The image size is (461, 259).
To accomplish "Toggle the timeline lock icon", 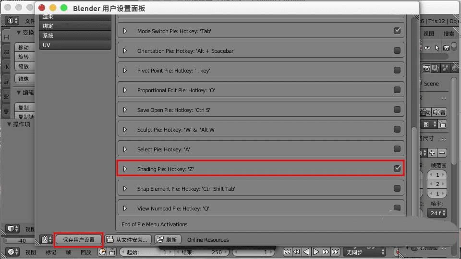I will pyautogui.click(x=112, y=252).
